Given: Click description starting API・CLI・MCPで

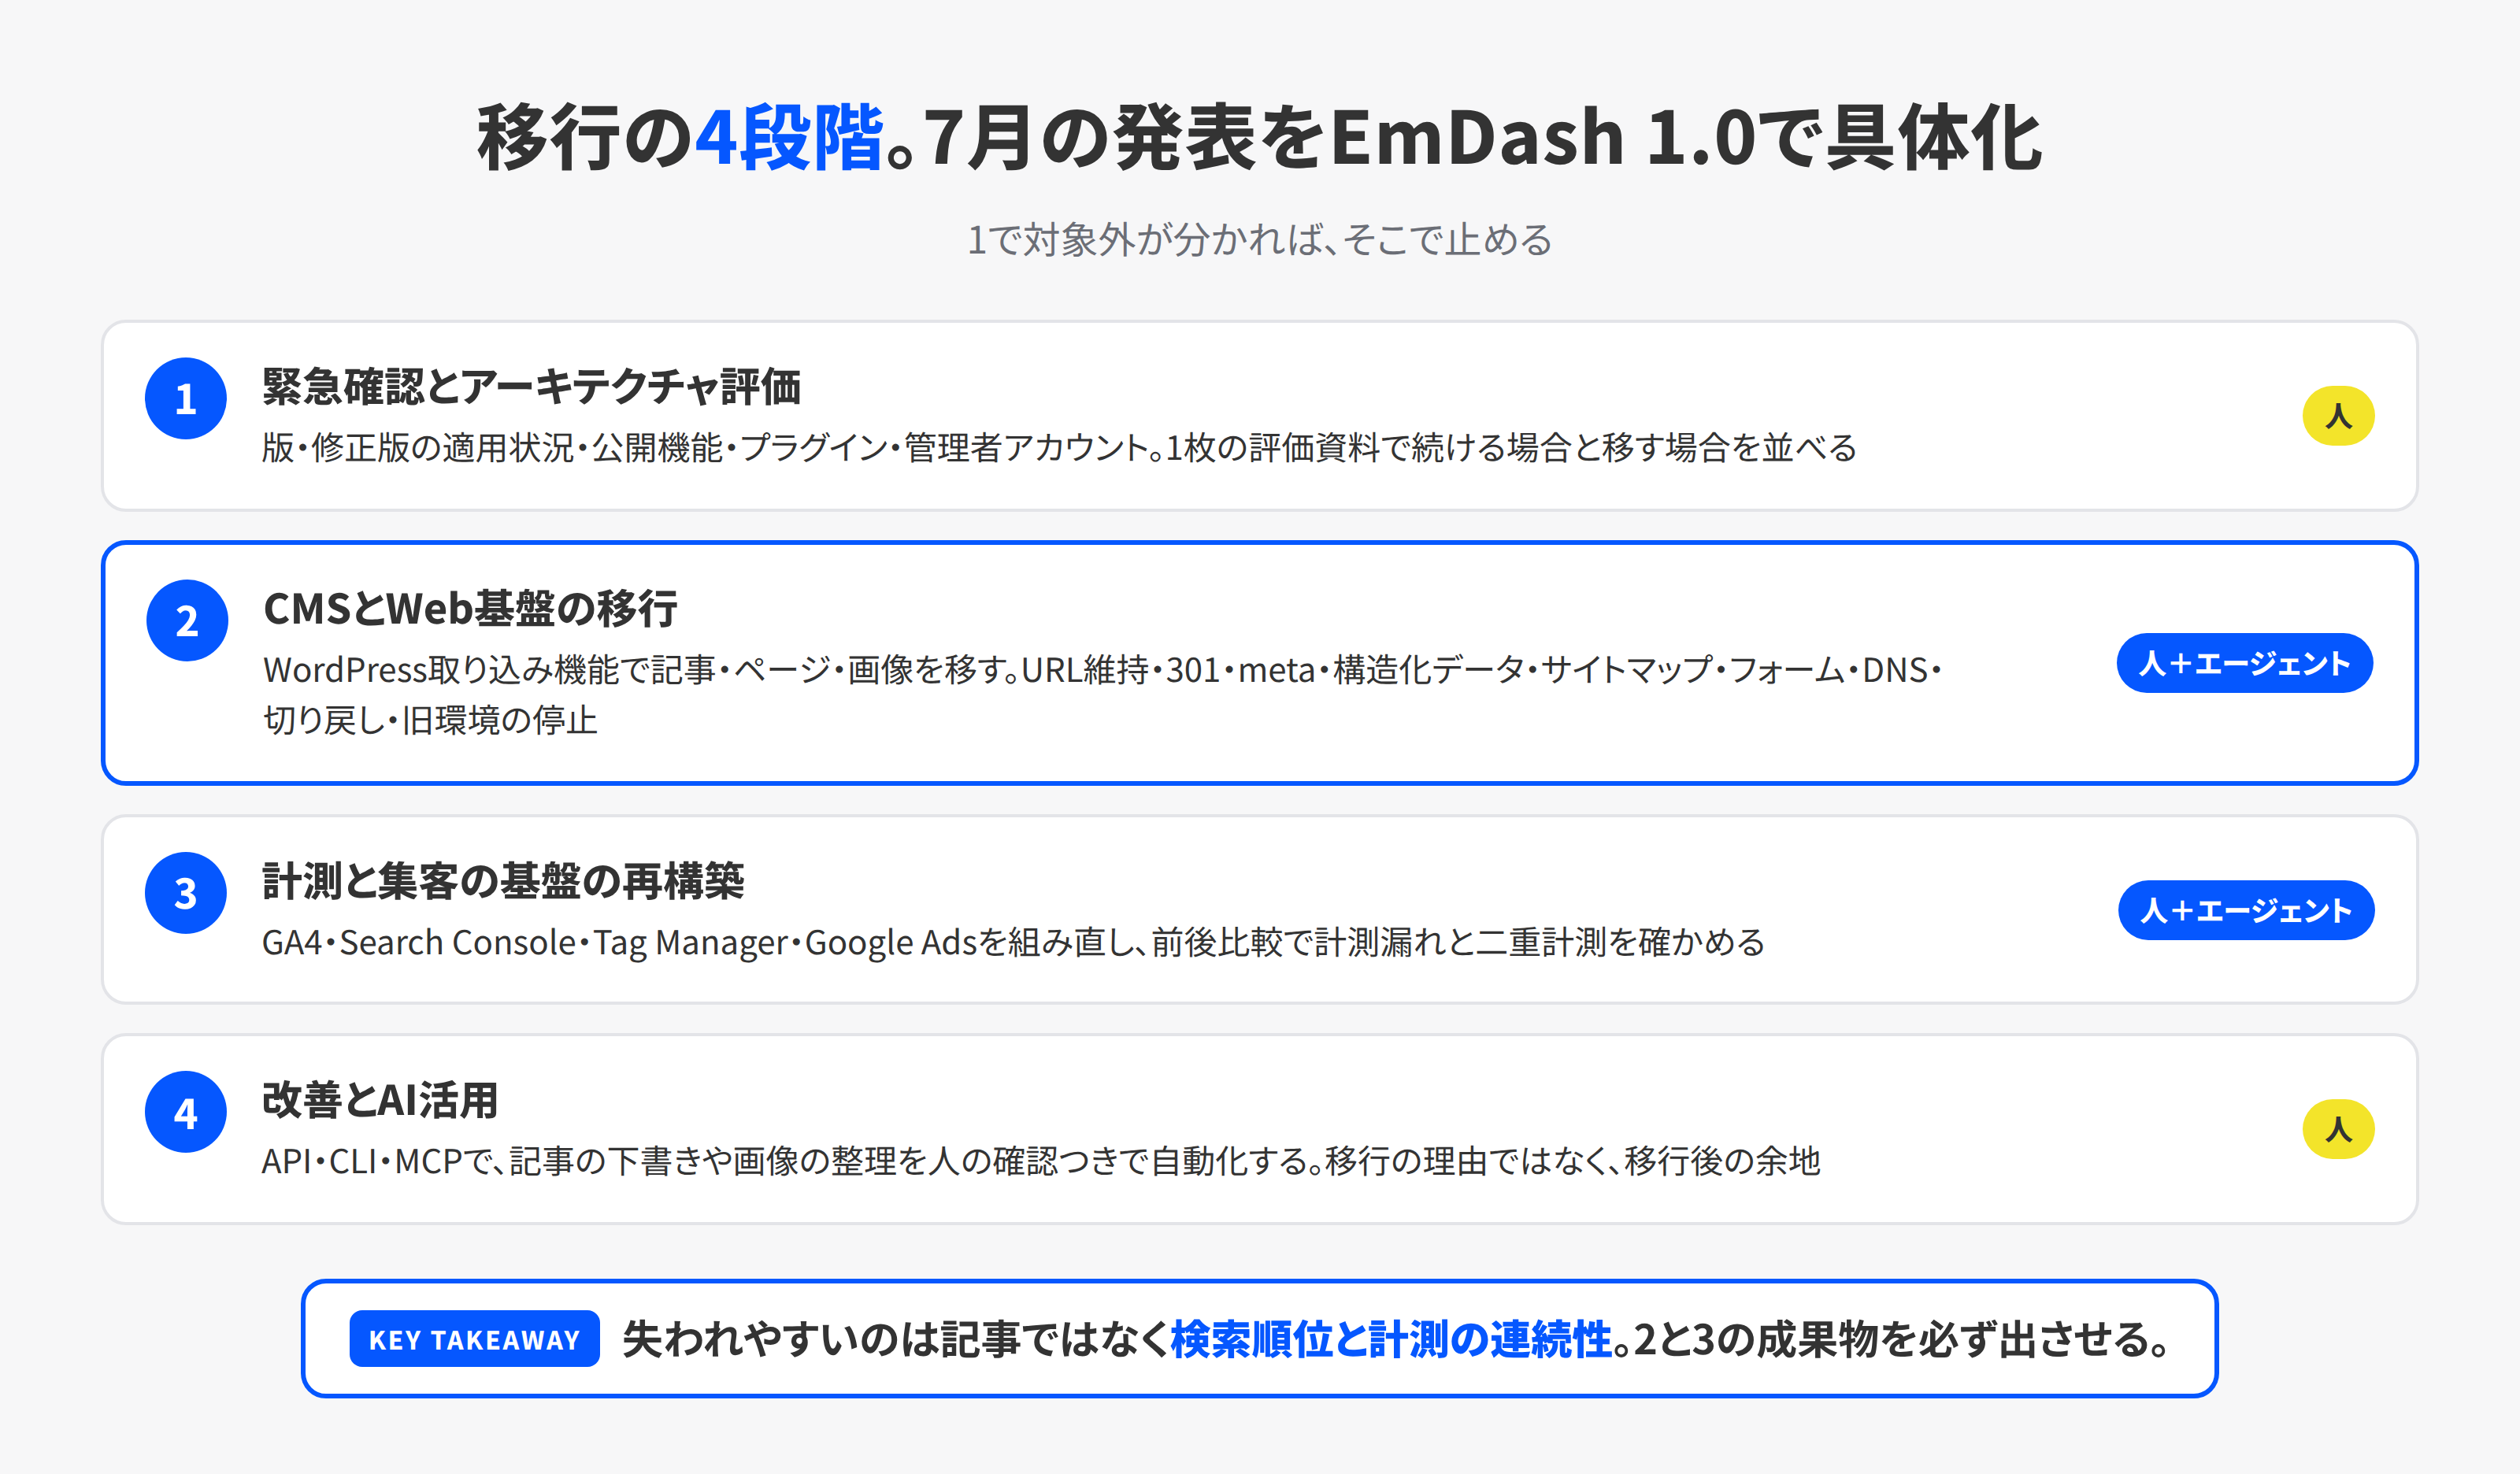Looking at the screenshot, I should 1041,1161.
